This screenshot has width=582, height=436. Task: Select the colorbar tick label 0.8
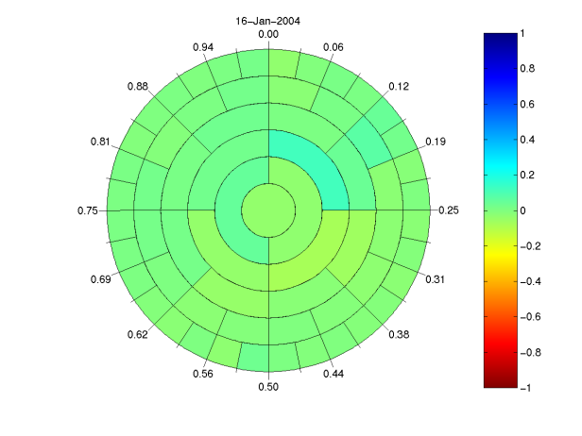tap(527, 69)
